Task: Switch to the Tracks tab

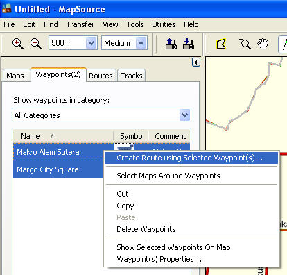Action: (132, 76)
